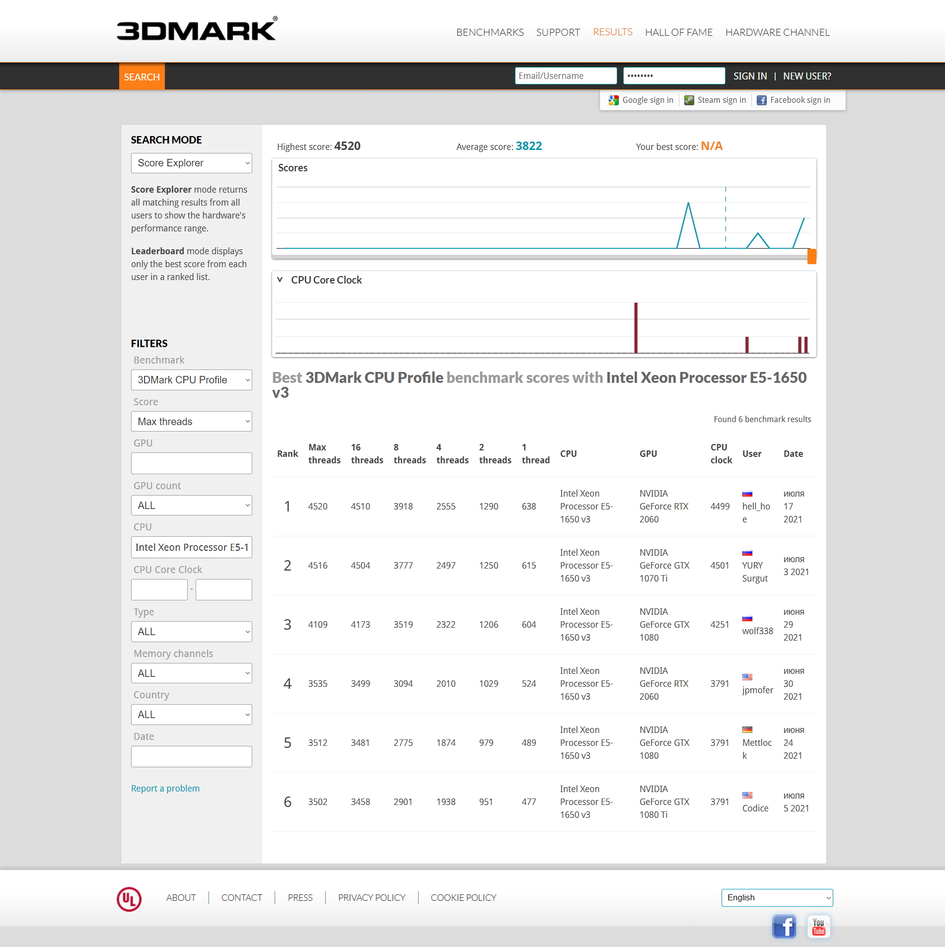Viewport: 945px width, 947px height.
Task: Go to the Results menu item
Action: click(x=613, y=32)
